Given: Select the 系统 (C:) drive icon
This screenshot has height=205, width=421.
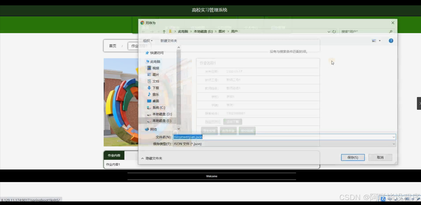Looking at the screenshot, I should point(149,107).
